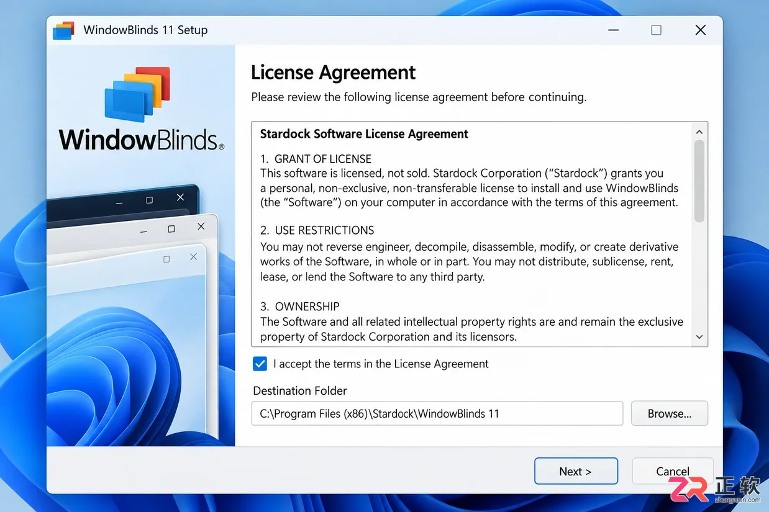The image size is (769, 512).
Task: Close the WindowBlinds Setup window
Action: click(701, 30)
